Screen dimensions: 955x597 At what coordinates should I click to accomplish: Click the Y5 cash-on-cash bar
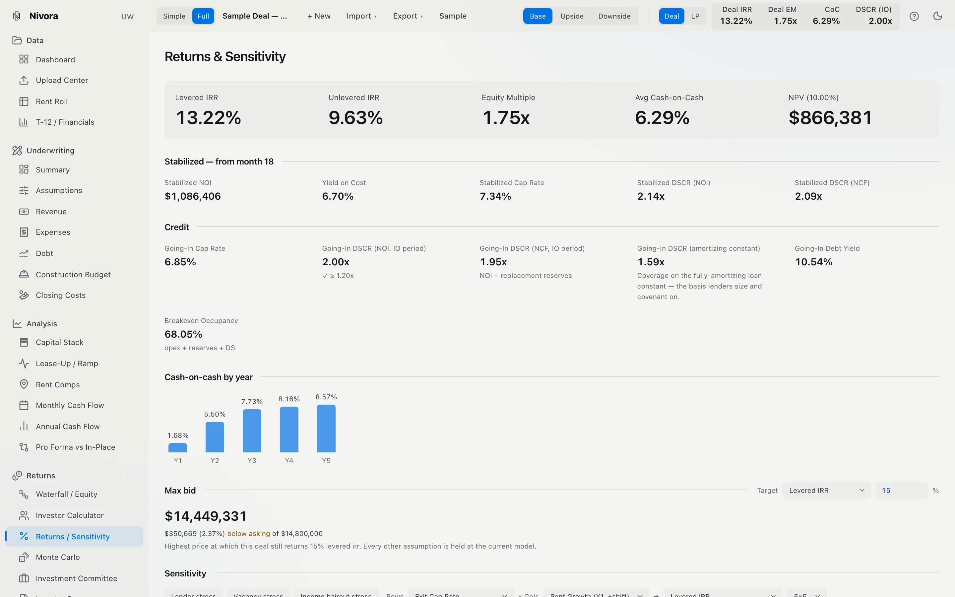click(326, 429)
